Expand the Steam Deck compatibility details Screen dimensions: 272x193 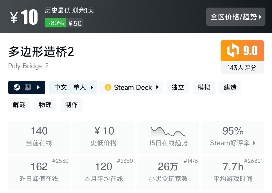click(x=131, y=87)
